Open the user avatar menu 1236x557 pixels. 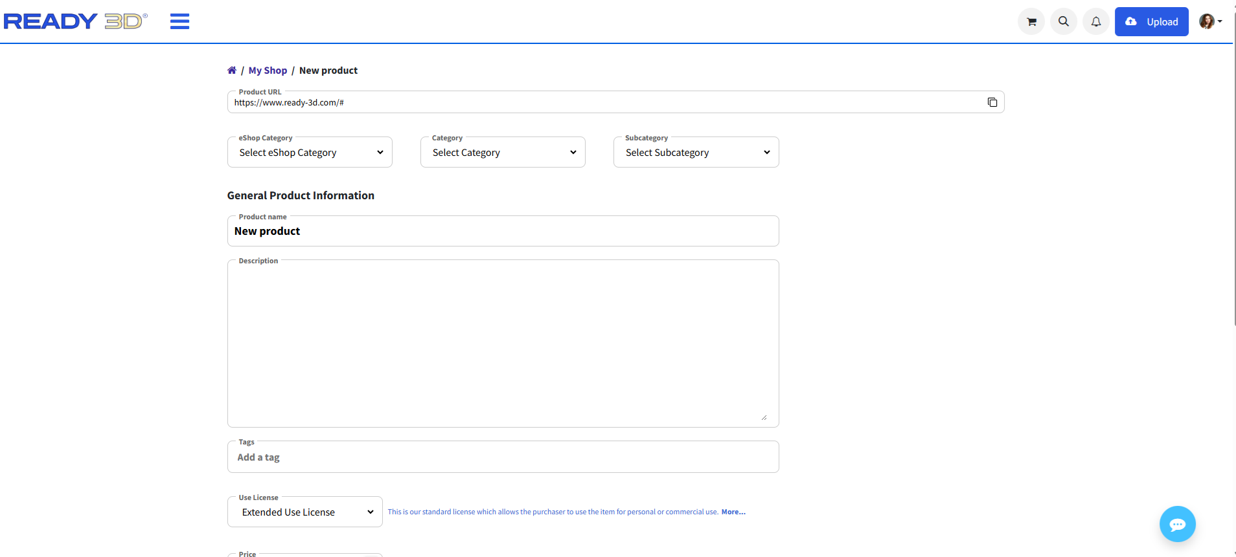point(1210,21)
